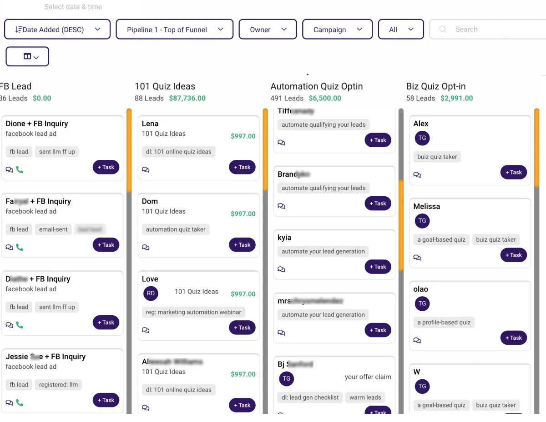
Task: Click the 'automation quiz taker' tag on Dom card
Action: [x=176, y=229]
